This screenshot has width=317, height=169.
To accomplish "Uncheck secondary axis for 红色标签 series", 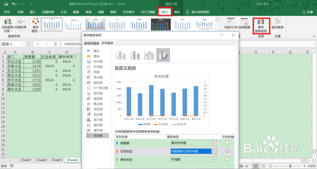I will coord(227,151).
